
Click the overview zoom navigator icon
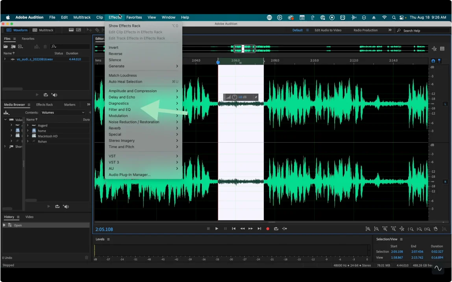[x=434, y=49]
